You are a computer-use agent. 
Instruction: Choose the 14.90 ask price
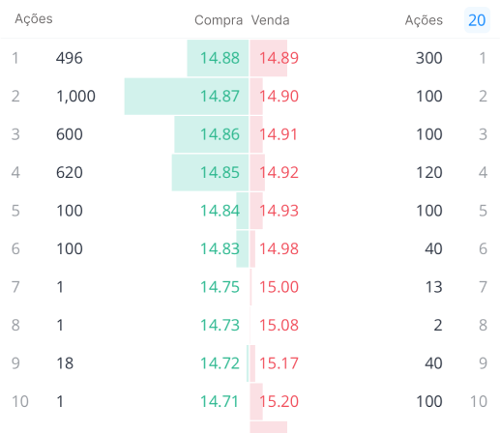(279, 97)
